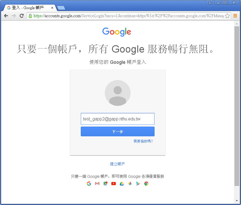
Task: Go back using the browser back arrow
Action: pyautogui.click(x=6, y=16)
